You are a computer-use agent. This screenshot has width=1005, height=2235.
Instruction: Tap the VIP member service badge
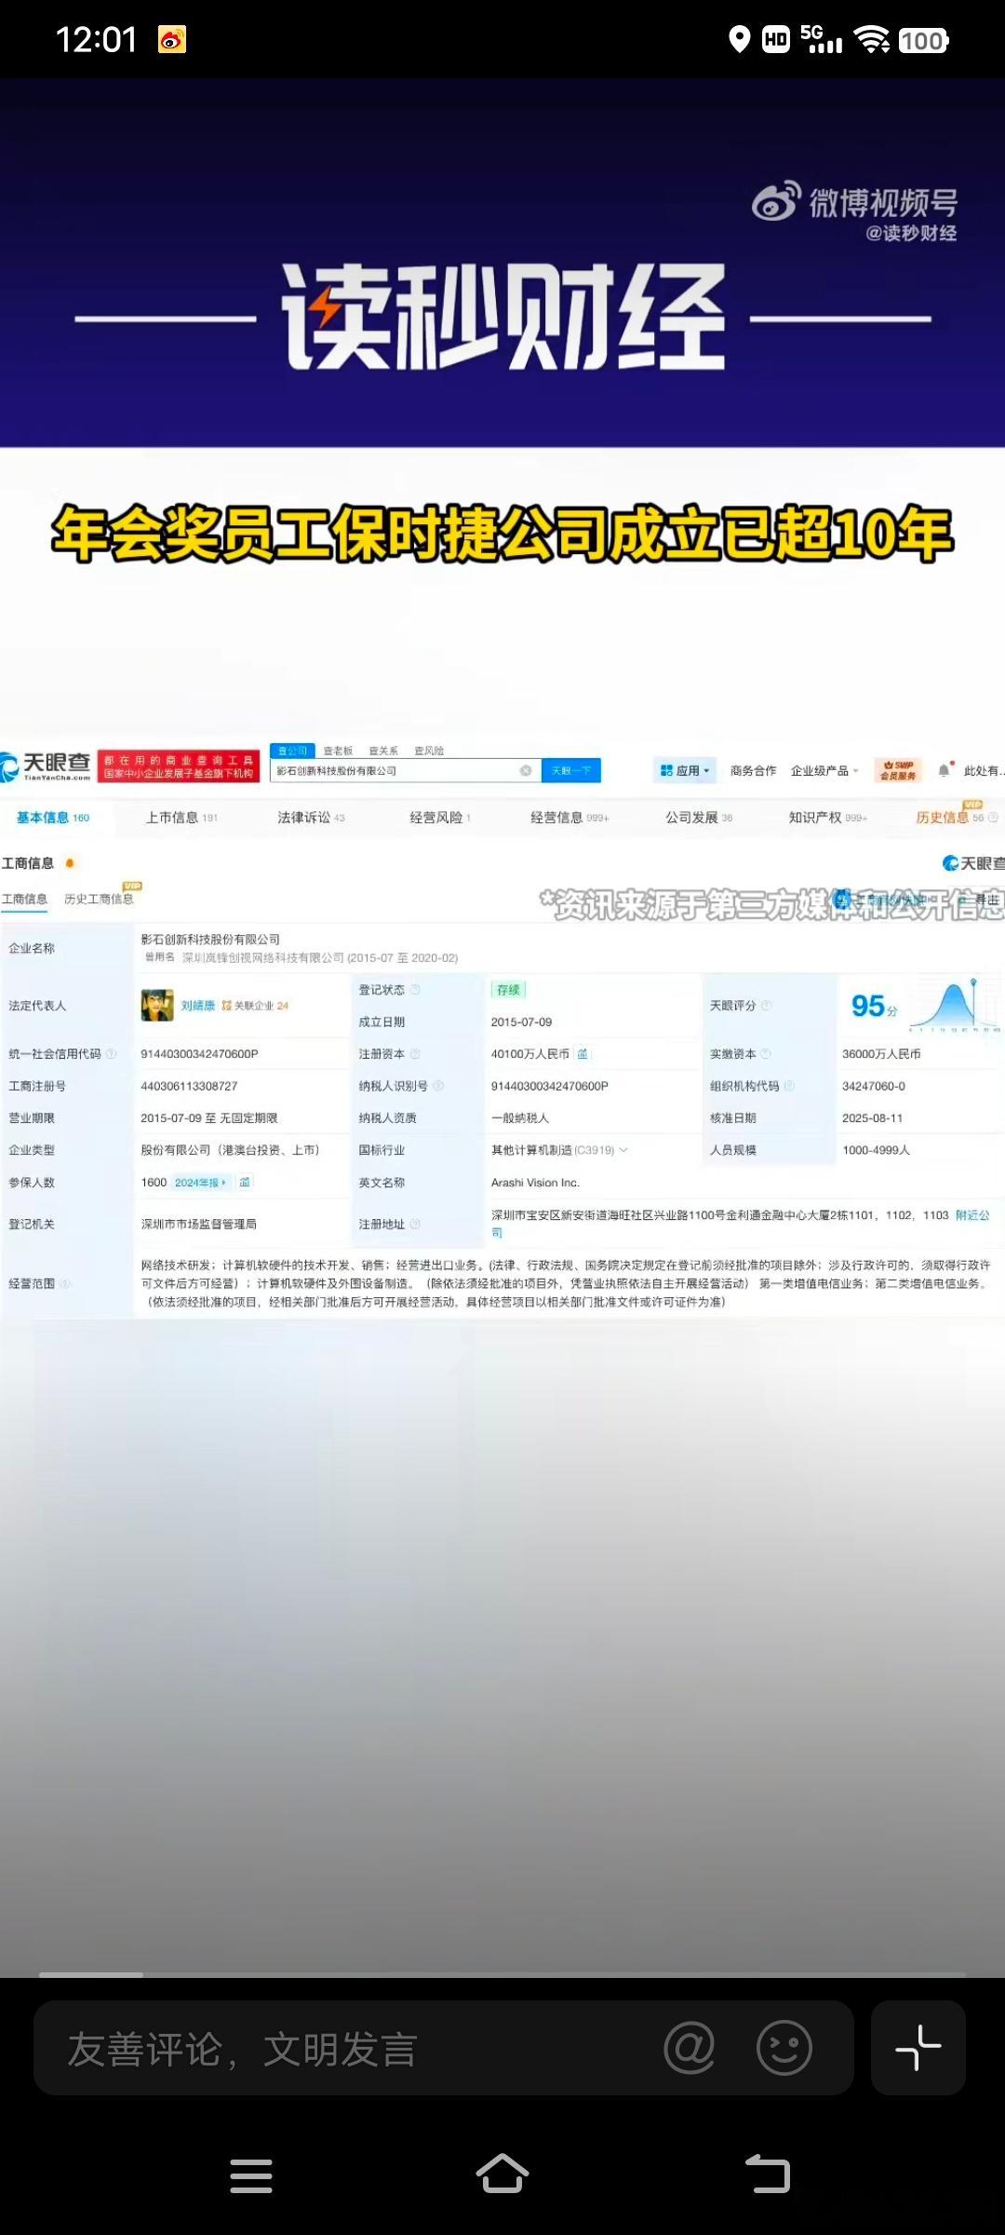pyautogui.click(x=899, y=770)
